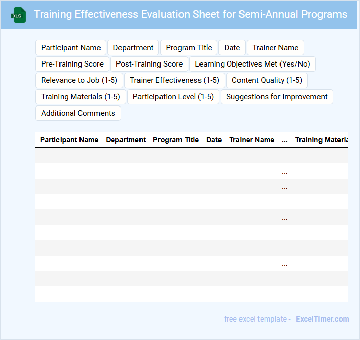
Task: Open the ExcelTimer.com link
Action: click(x=322, y=319)
